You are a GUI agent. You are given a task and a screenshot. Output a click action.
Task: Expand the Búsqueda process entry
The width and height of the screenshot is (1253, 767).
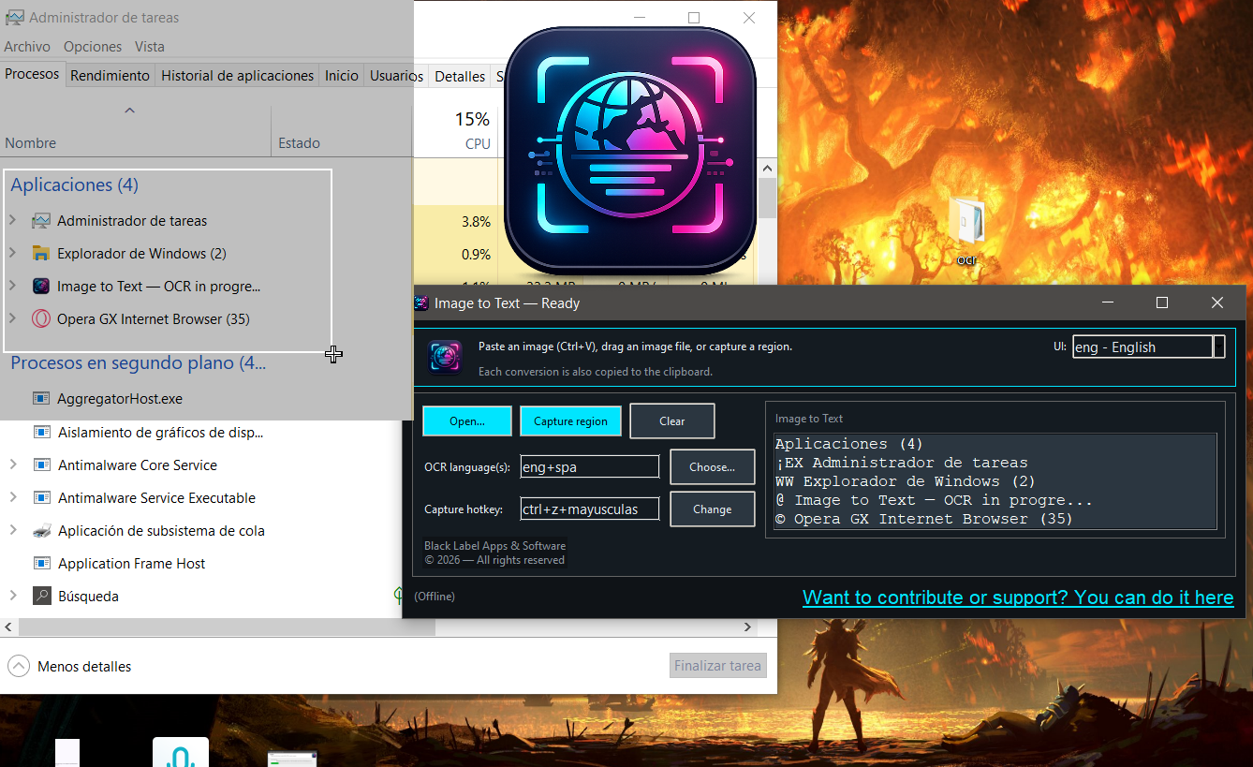click(x=12, y=596)
